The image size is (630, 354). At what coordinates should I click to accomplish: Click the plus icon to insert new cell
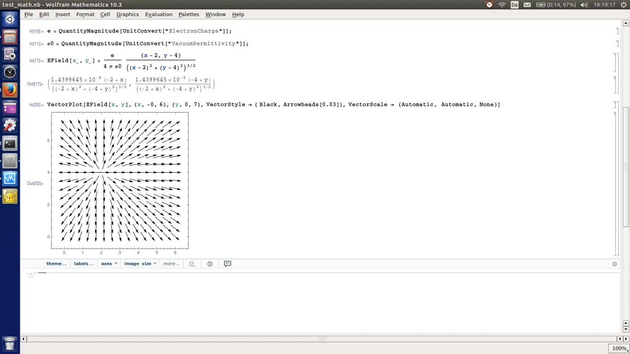pyautogui.click(x=31, y=274)
